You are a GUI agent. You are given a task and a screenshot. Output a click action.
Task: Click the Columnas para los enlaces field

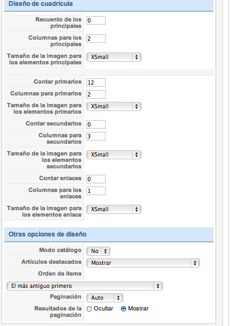[x=96, y=191]
